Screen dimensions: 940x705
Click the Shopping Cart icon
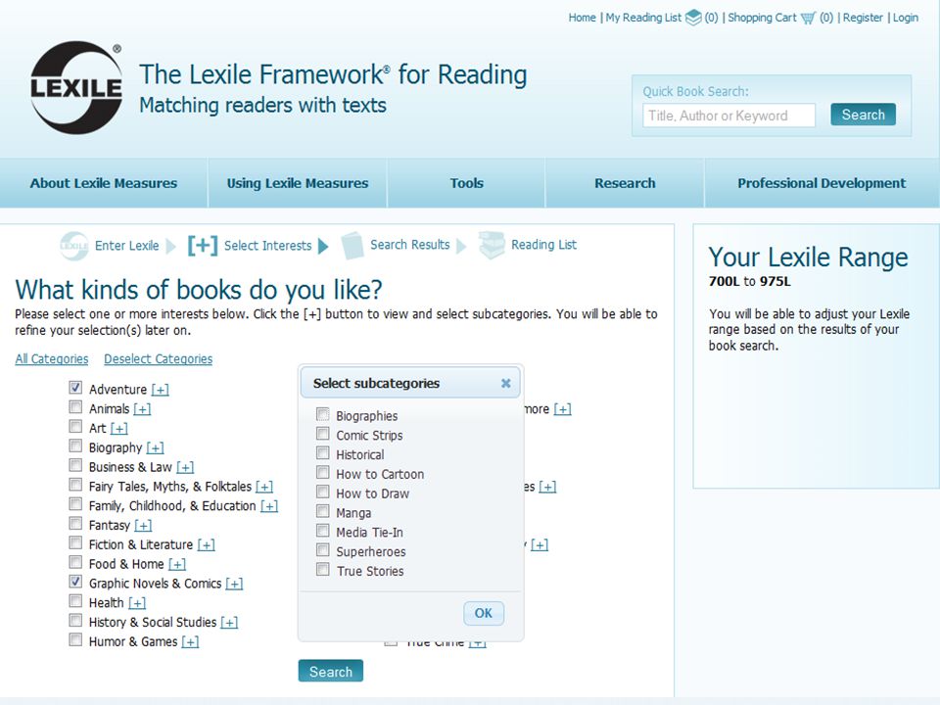808,18
